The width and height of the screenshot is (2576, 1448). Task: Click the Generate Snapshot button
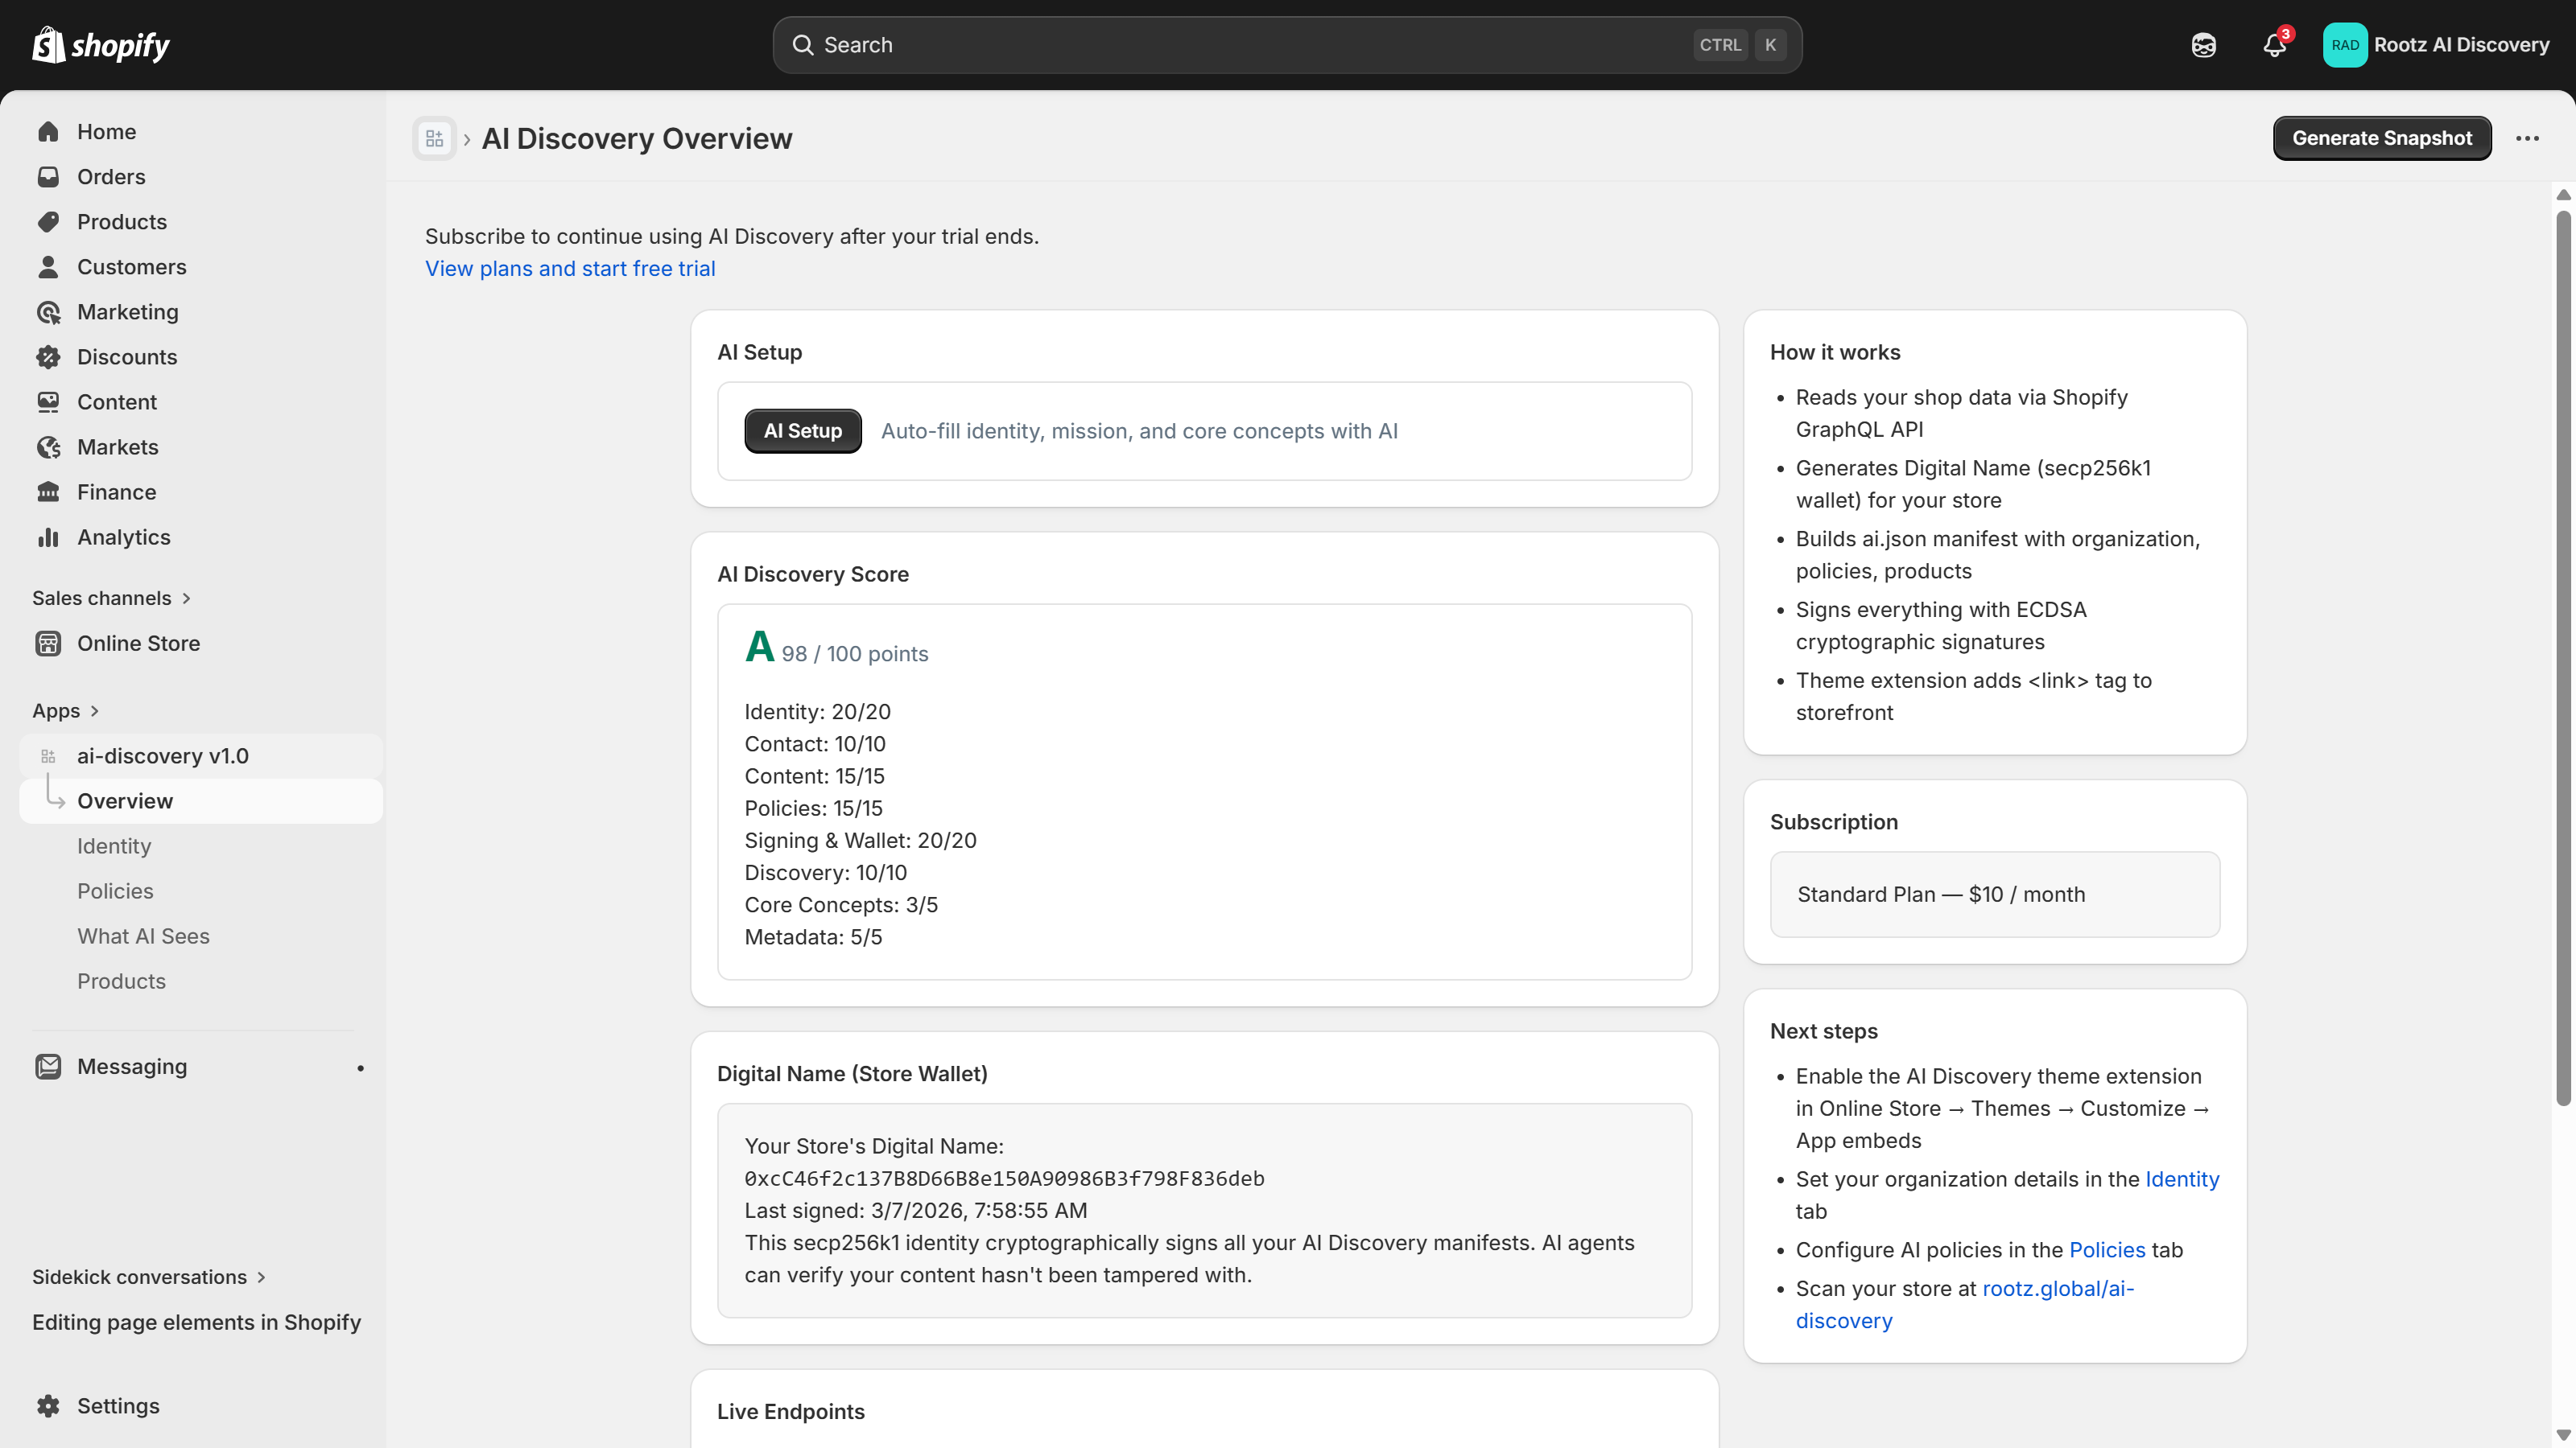coord(2382,138)
